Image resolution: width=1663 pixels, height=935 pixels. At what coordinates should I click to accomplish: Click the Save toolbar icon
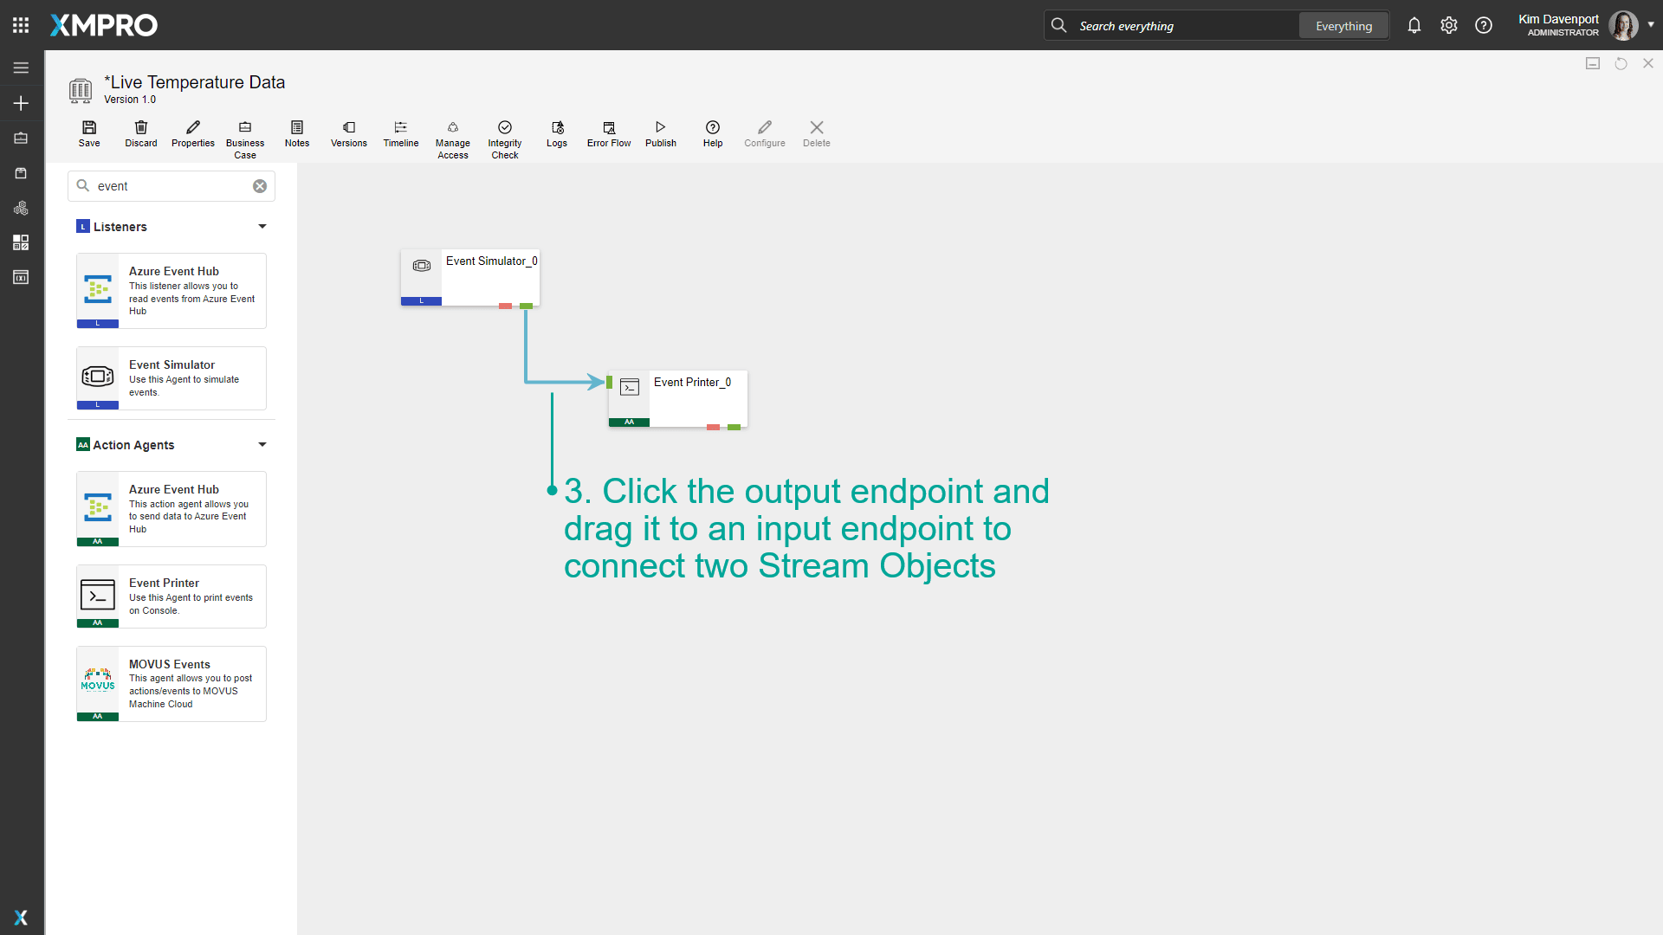[89, 127]
